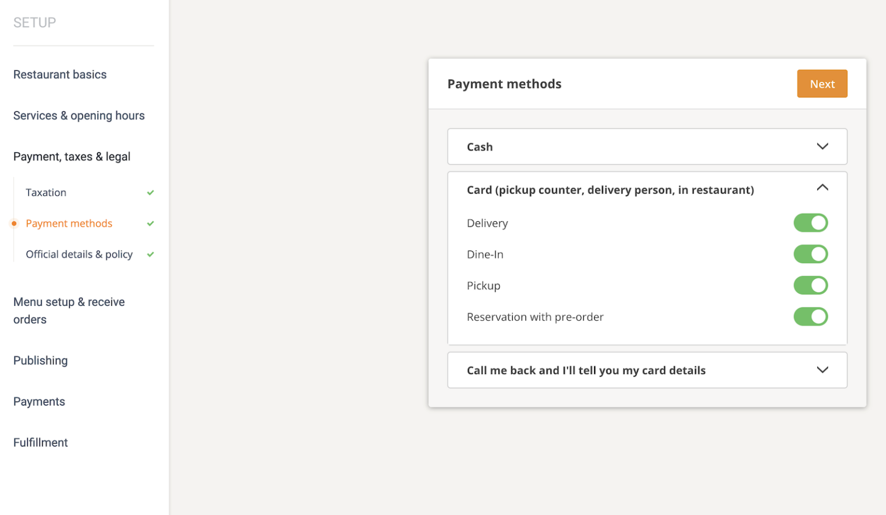
Task: Disable the Delivery card payment toggle
Action: (810, 223)
